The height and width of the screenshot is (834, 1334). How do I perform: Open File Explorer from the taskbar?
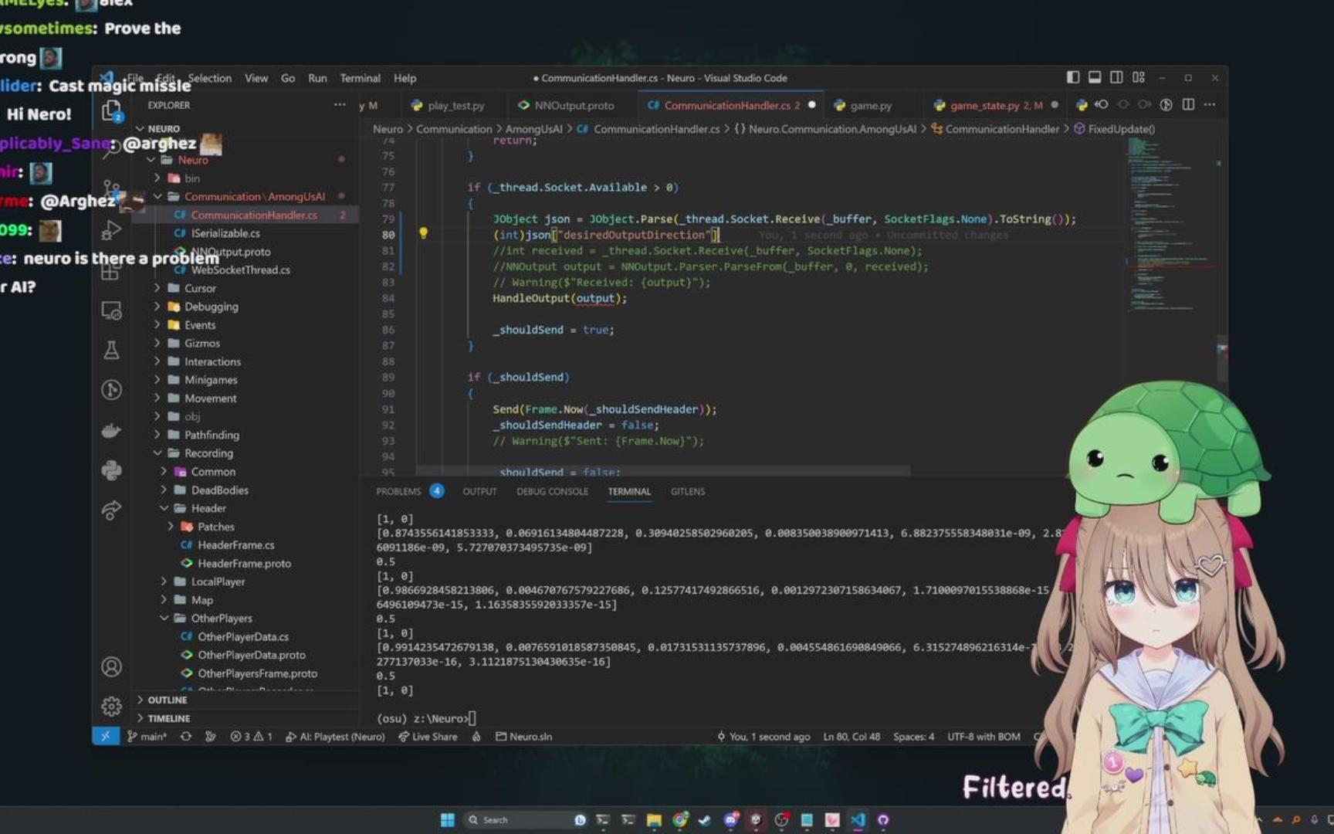pos(654,819)
